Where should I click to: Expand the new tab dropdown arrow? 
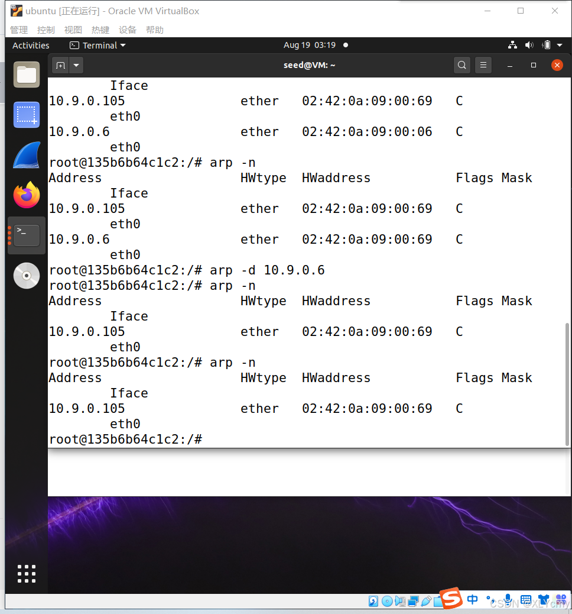(x=76, y=65)
